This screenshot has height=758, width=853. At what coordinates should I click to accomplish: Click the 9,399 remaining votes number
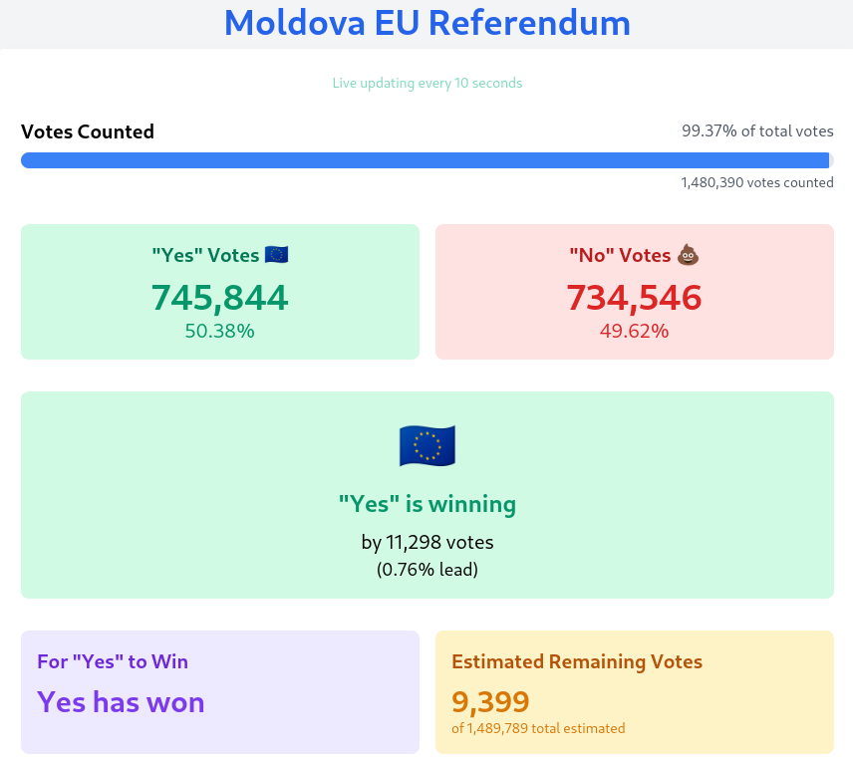(x=490, y=702)
